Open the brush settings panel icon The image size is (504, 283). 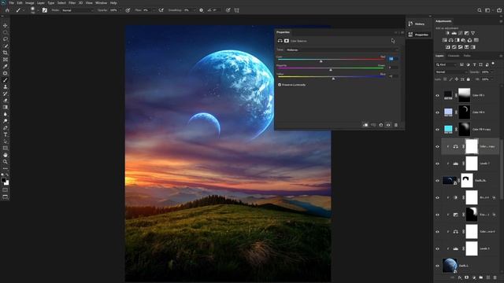45,10
